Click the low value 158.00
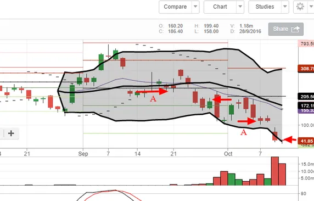 click(211, 31)
